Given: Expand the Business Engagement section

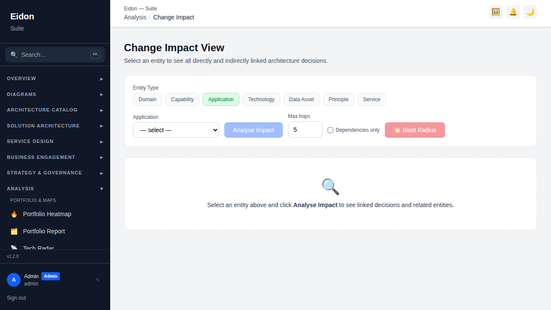Looking at the screenshot, I should click(55, 157).
